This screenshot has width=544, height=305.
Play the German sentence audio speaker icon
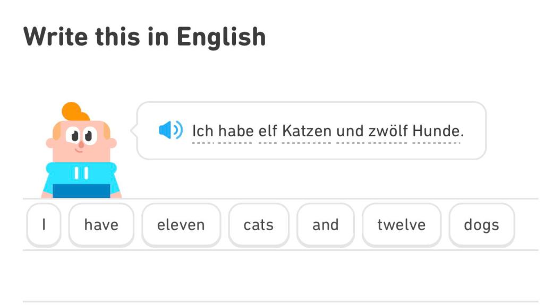point(171,130)
